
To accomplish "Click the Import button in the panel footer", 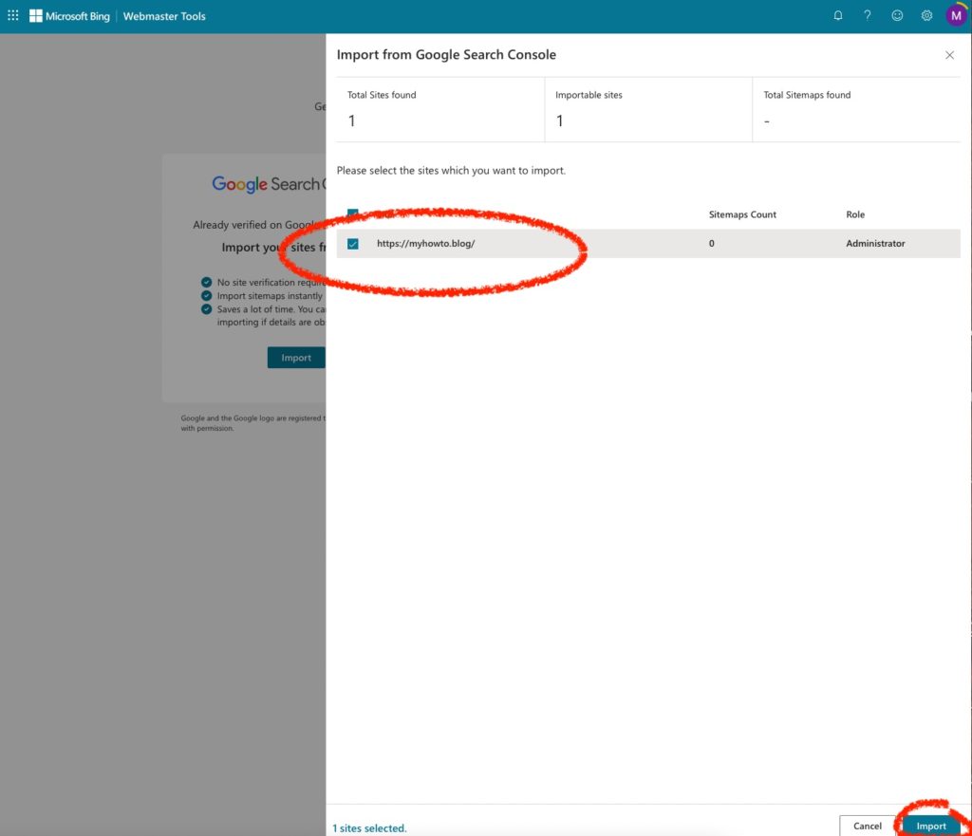I will [x=930, y=826].
